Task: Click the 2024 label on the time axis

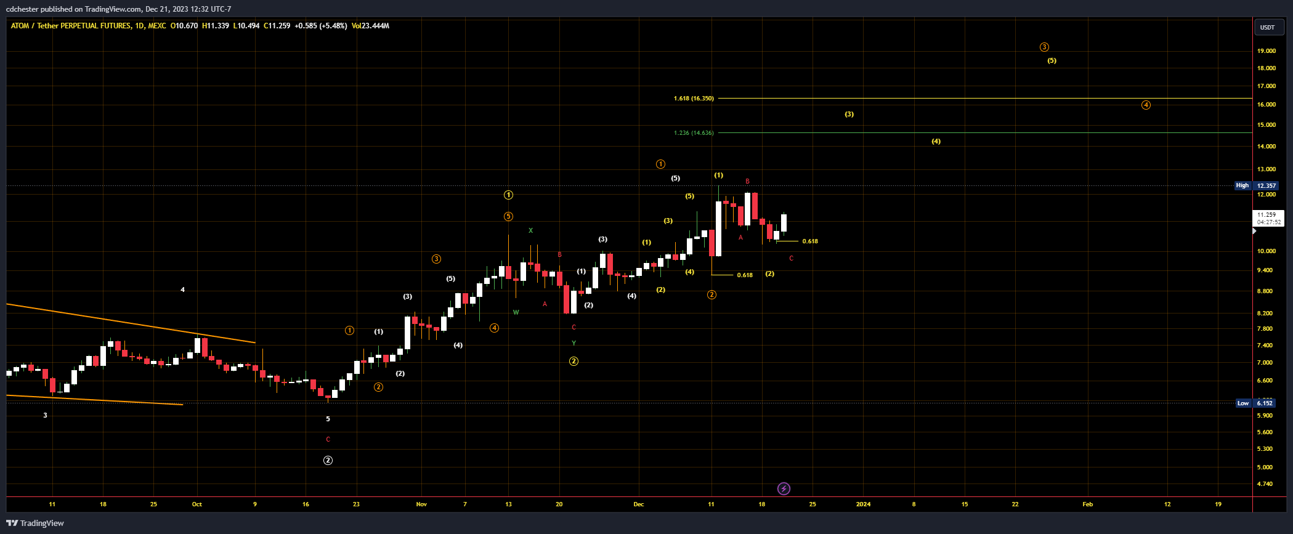Action: click(863, 504)
